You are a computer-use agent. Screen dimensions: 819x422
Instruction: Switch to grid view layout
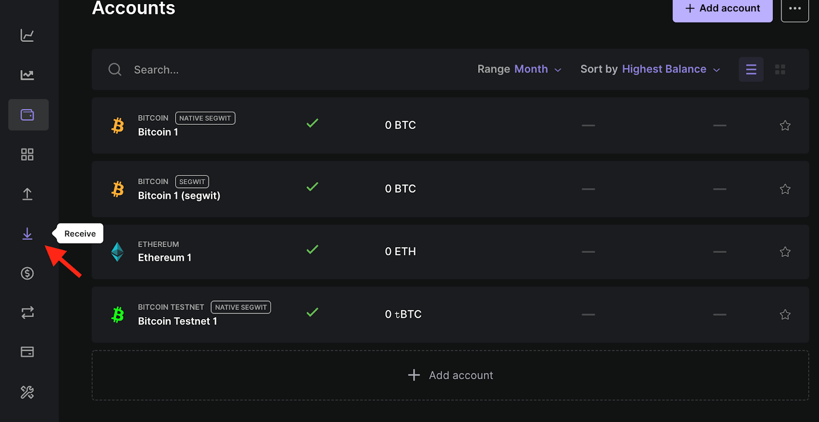tap(780, 70)
